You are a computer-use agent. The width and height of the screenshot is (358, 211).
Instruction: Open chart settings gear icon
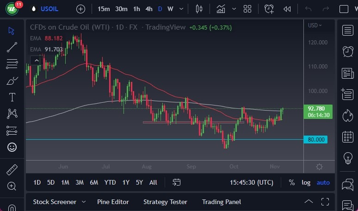[x=319, y=167]
